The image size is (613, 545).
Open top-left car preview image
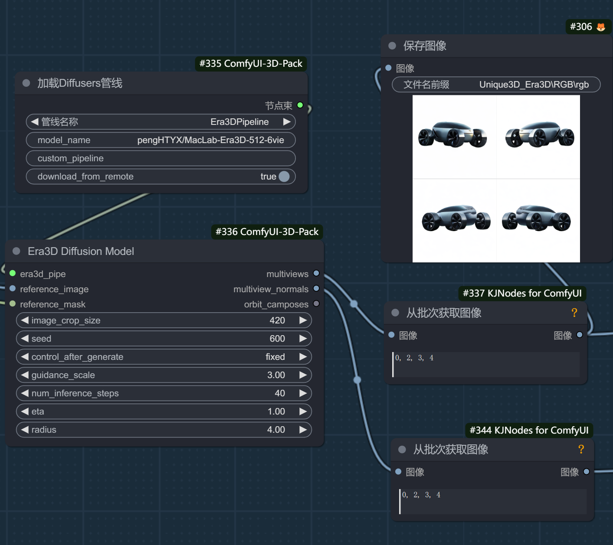click(454, 137)
